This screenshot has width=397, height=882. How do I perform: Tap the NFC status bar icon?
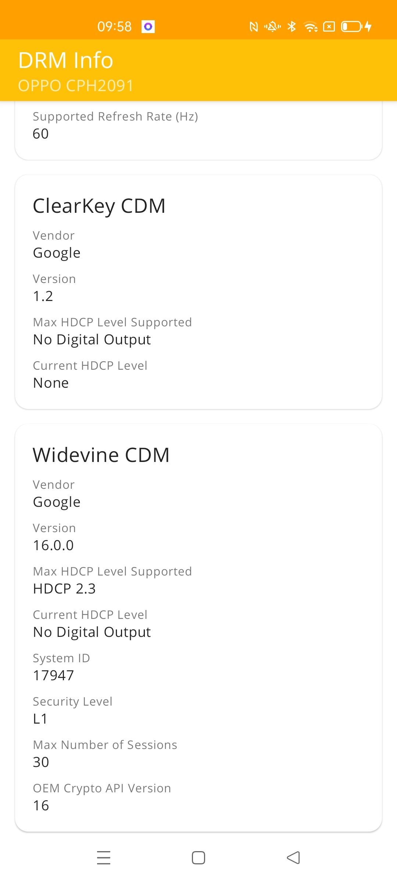click(254, 26)
